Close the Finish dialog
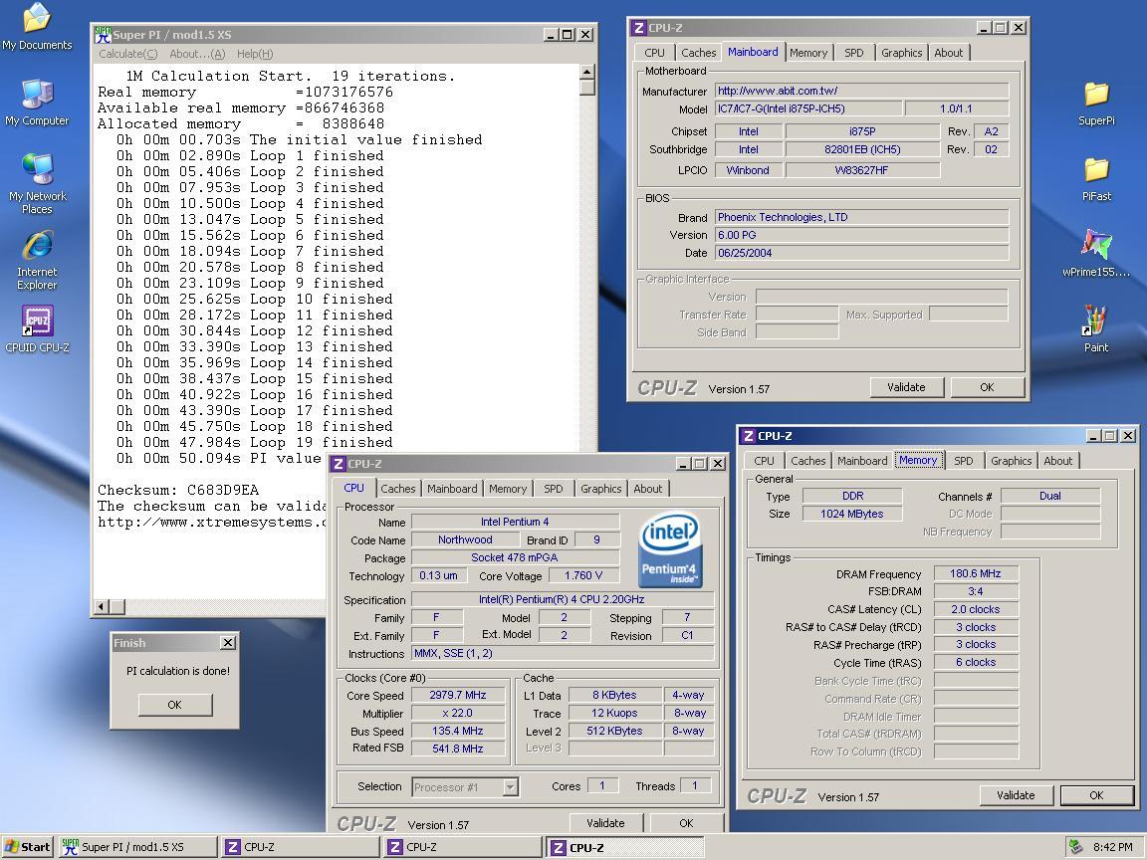Image resolution: width=1147 pixels, height=860 pixels. pyautogui.click(x=228, y=642)
